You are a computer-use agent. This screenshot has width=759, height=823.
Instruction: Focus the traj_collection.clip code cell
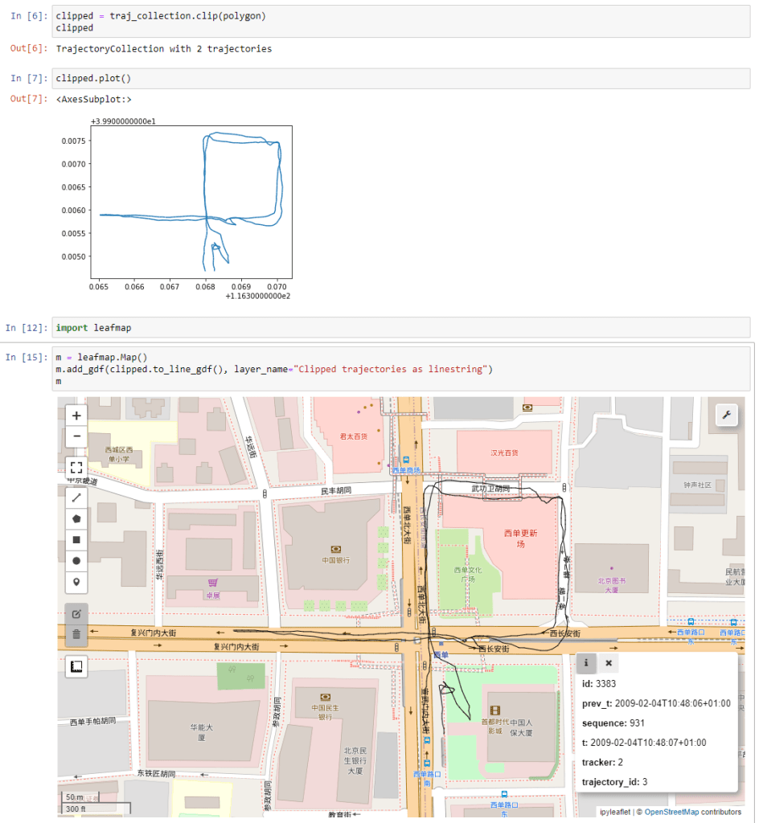coord(402,22)
